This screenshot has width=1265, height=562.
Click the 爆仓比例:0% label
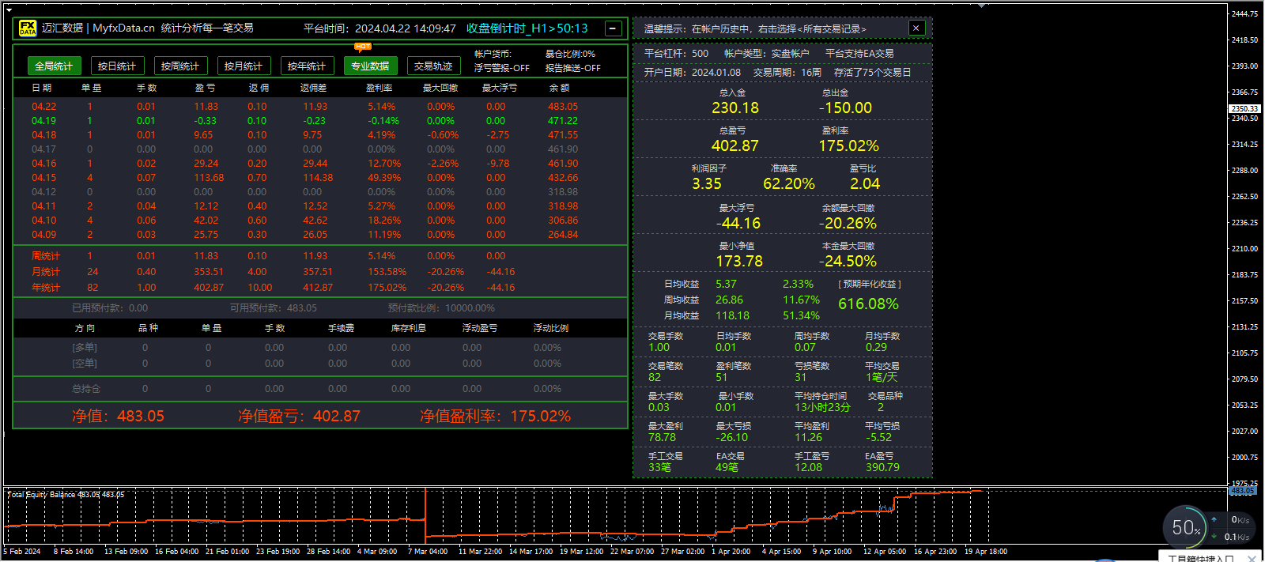pos(570,54)
